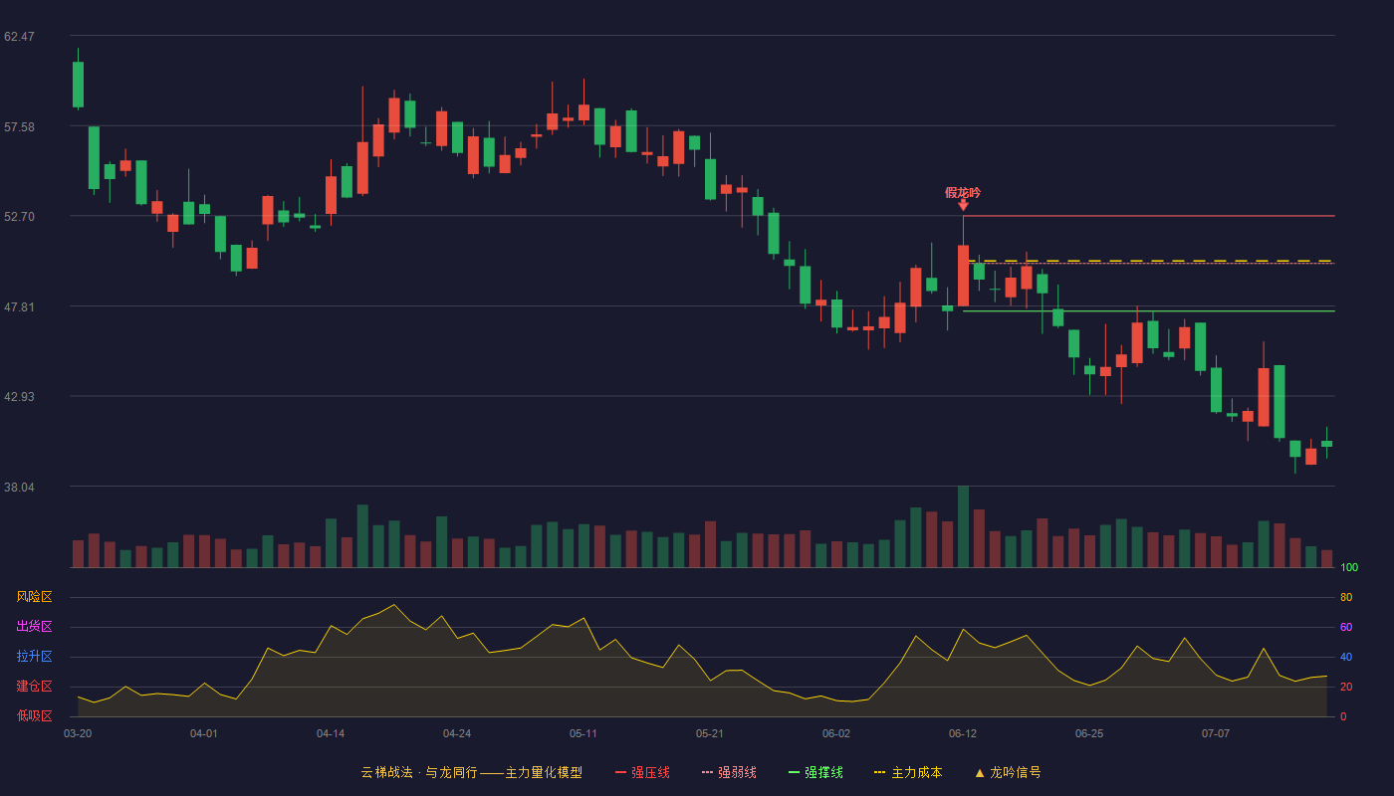The image size is (1394, 796).
Task: Click the 06-25 date axis label
Action: click(x=1089, y=733)
